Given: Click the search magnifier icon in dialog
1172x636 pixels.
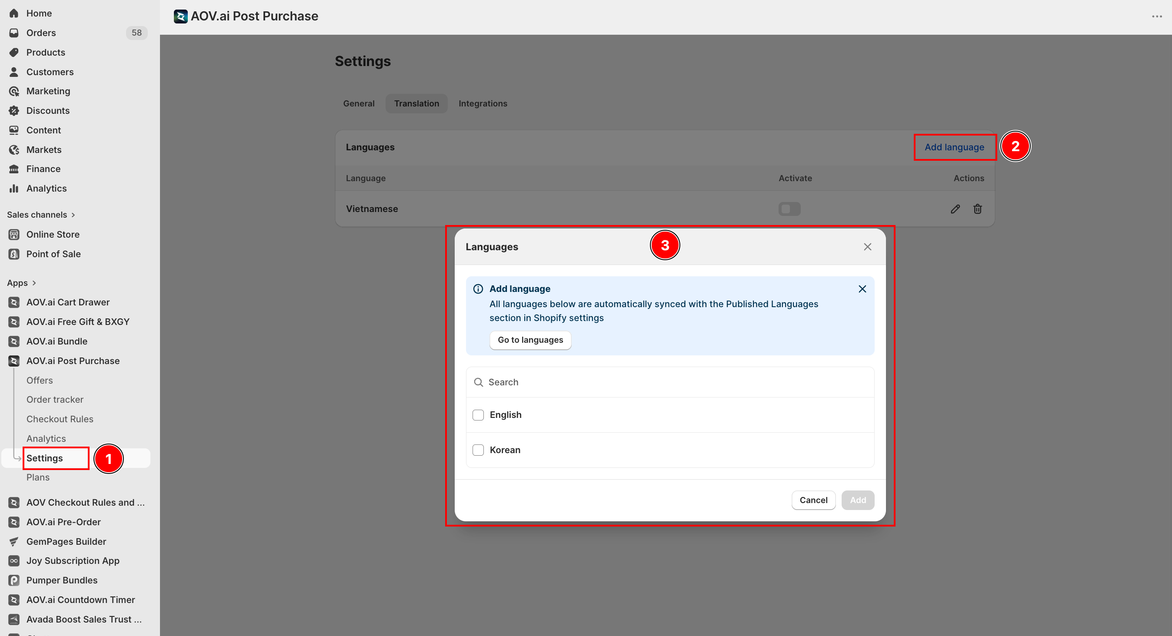Looking at the screenshot, I should tap(478, 382).
